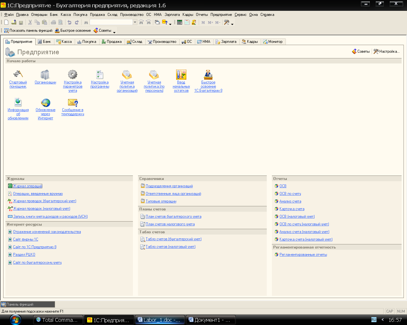The image size is (407, 325).
Task: Open the Справка menu
Action: coord(267,15)
